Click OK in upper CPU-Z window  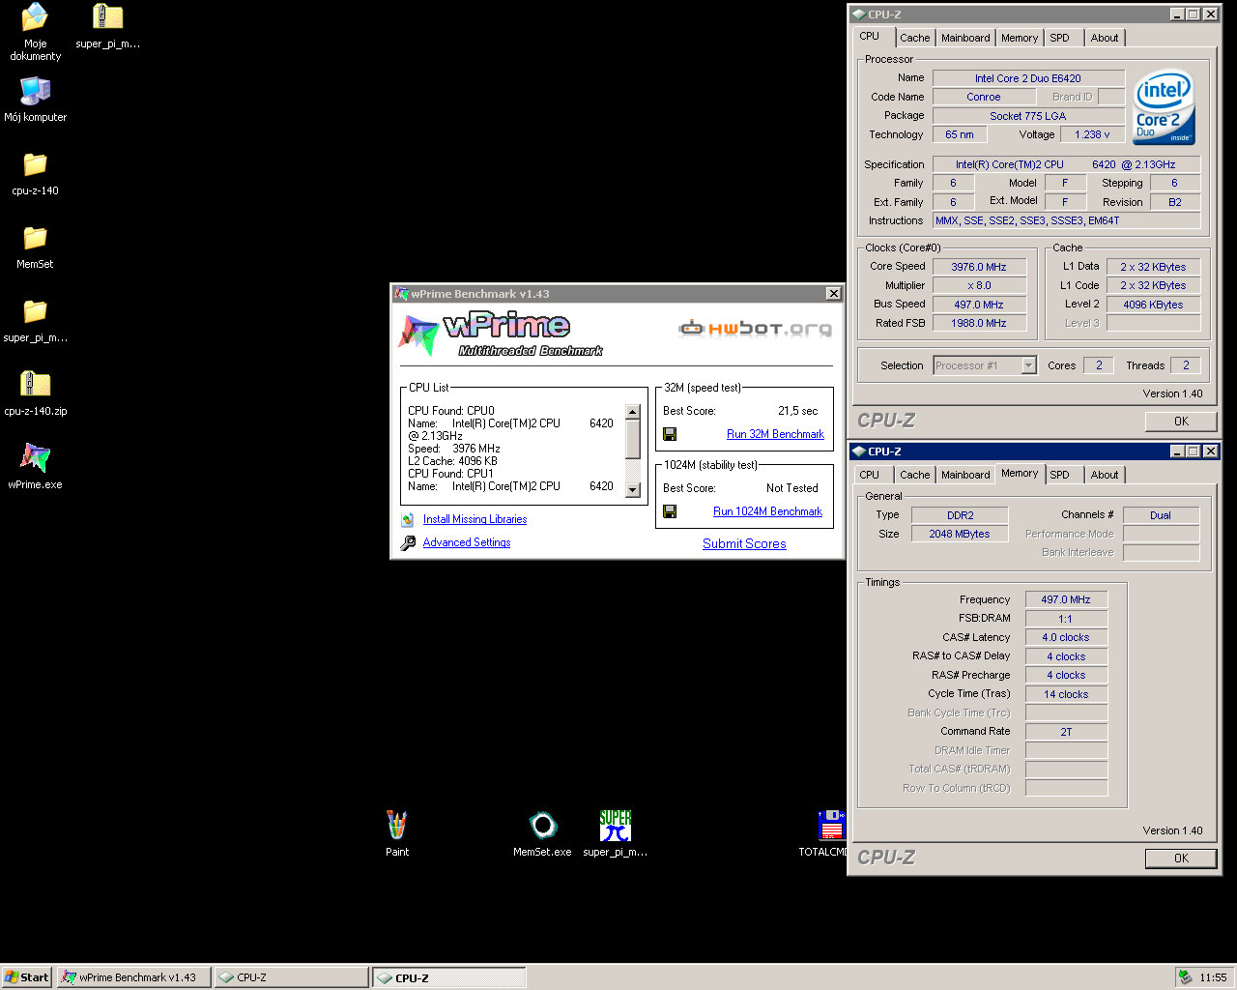1181,422
